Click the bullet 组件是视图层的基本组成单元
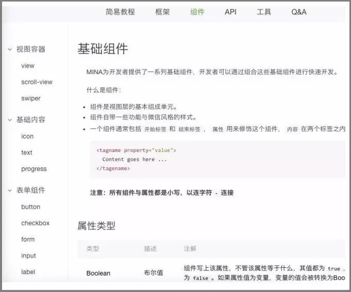The height and width of the screenshot is (292, 351). (133, 107)
